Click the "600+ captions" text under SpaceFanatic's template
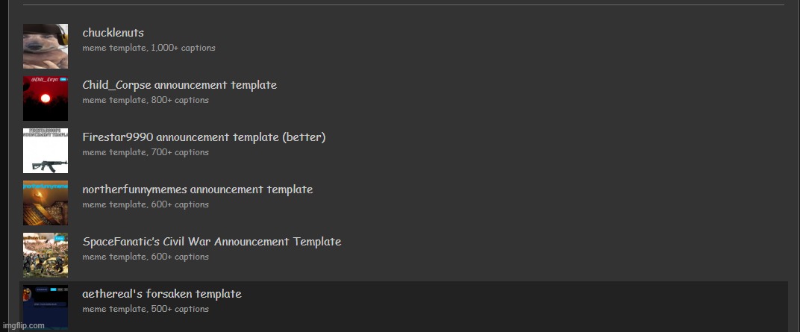Image resolution: width=800 pixels, height=332 pixels. click(x=179, y=257)
